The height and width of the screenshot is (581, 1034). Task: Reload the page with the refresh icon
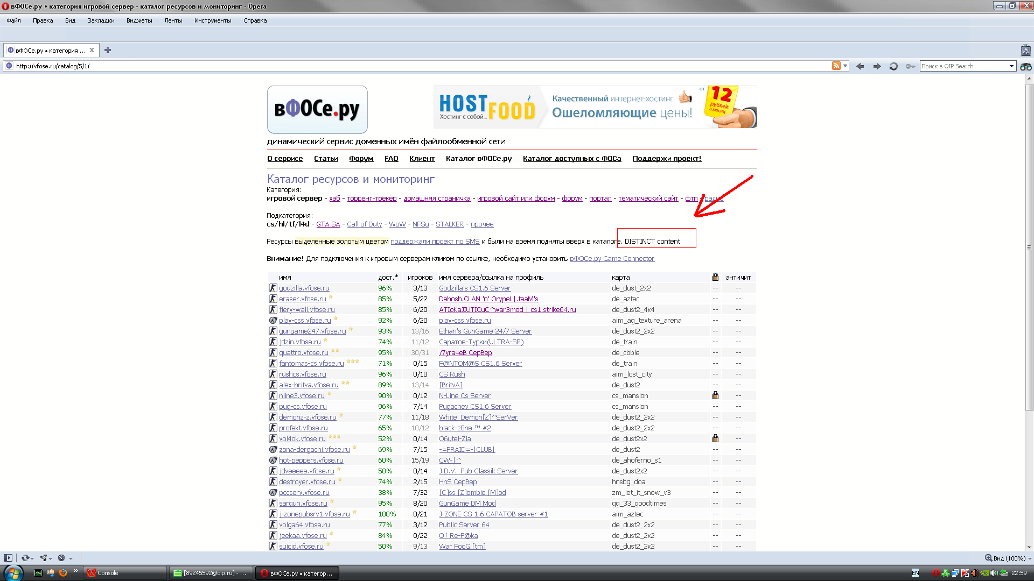click(x=893, y=66)
